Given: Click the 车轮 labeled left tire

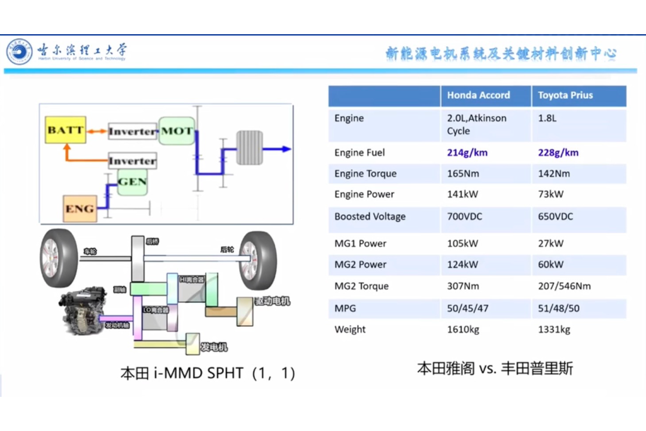Looking at the screenshot, I should [x=59, y=258].
